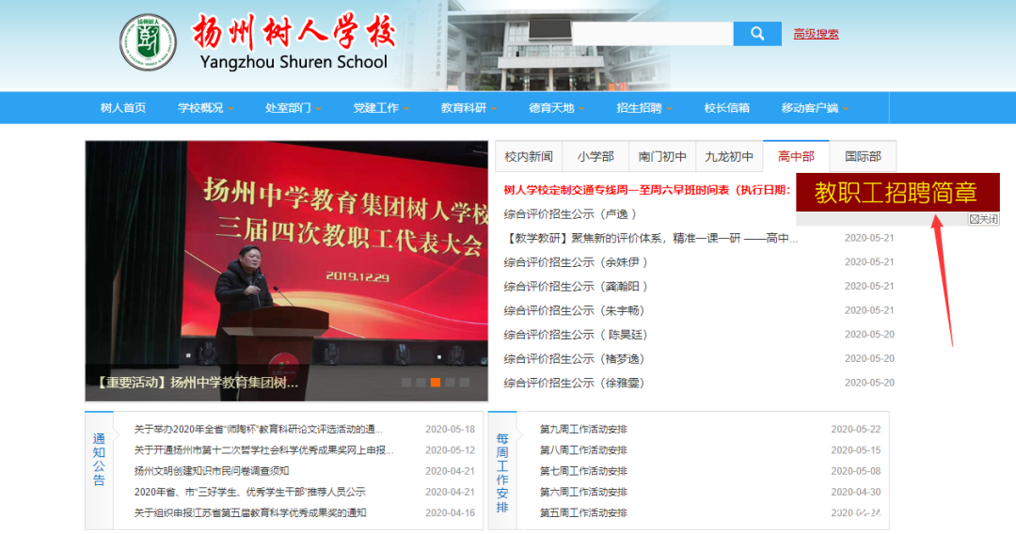Select the fourth slideshow indicator dot
1016x534 pixels.
451,383
